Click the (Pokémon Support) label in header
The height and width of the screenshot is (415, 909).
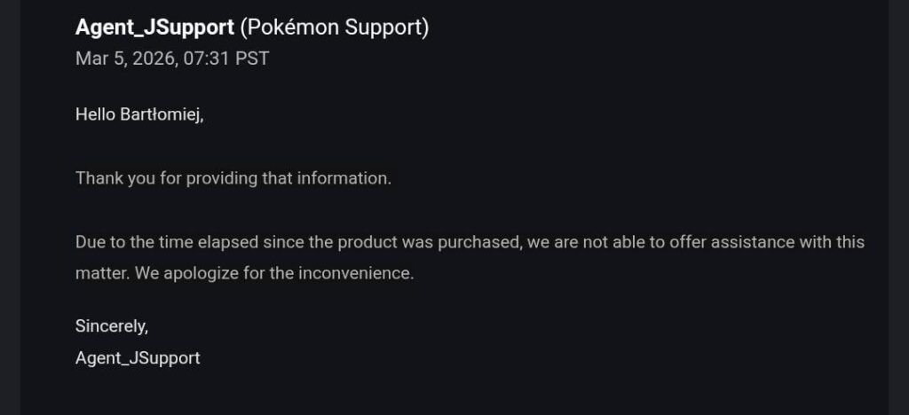tap(335, 28)
